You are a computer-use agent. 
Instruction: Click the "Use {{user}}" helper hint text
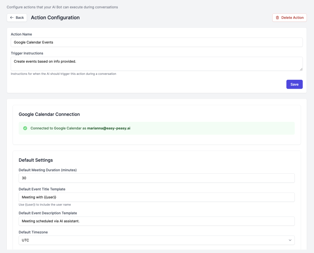(x=45, y=205)
